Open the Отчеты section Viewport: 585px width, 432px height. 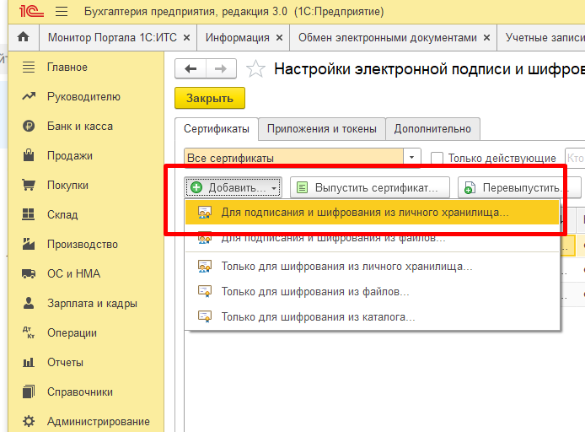(65, 362)
